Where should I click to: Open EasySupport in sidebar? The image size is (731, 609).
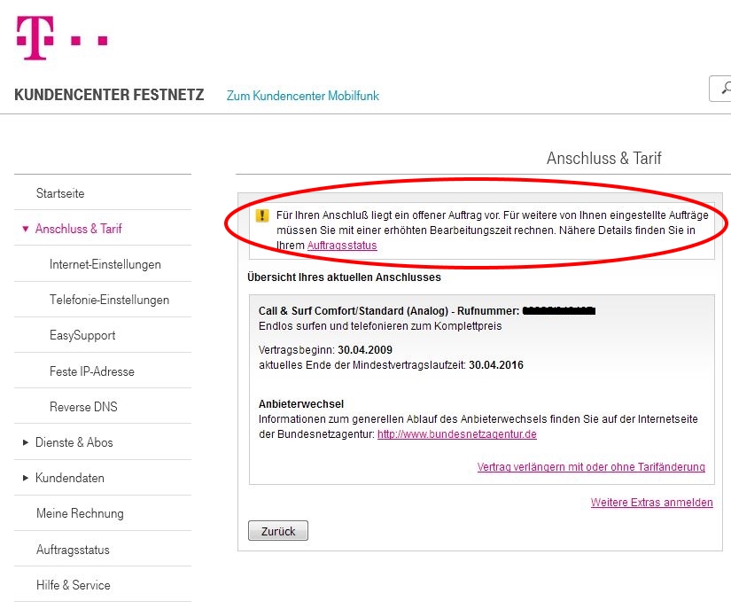[82, 335]
